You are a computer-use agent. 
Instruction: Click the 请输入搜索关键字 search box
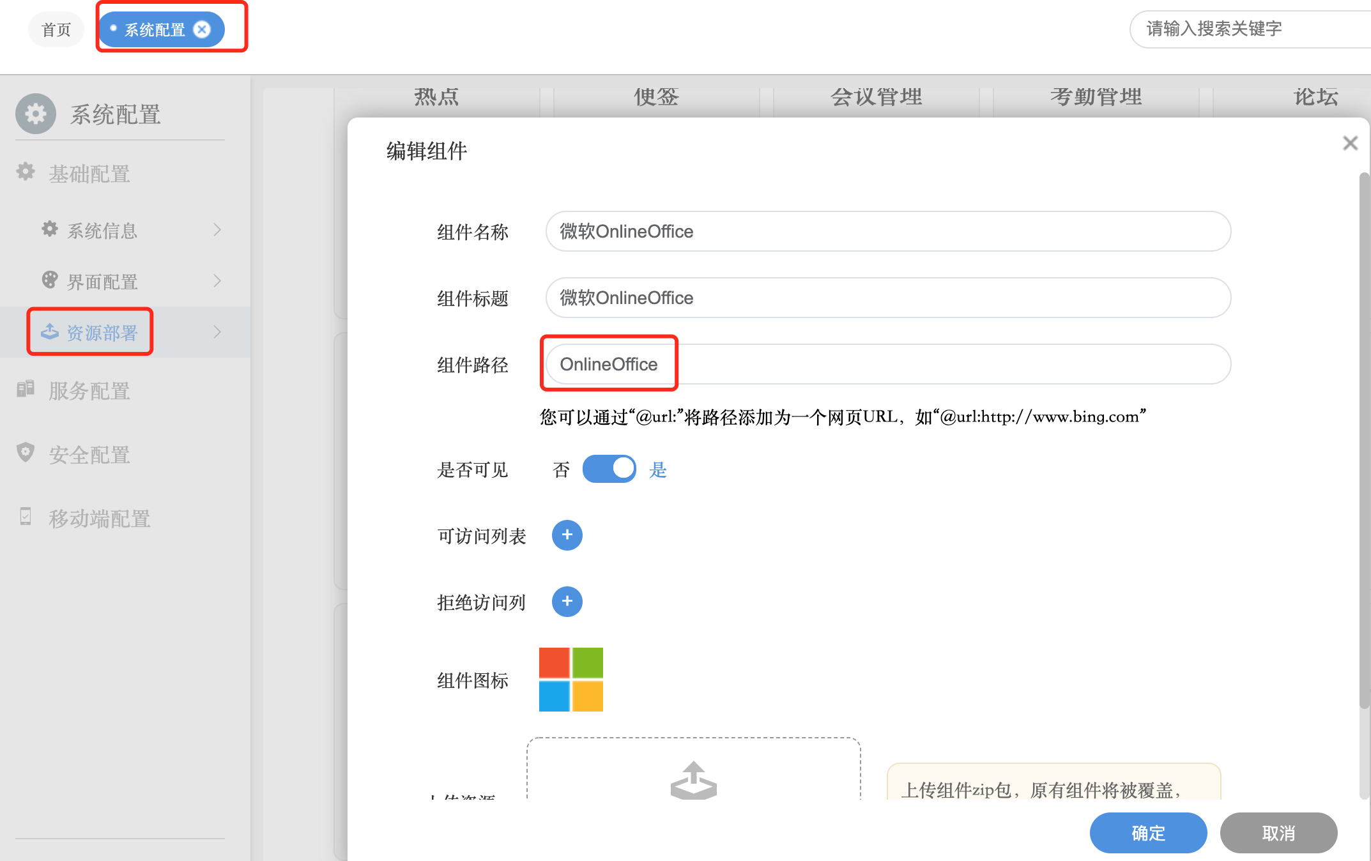(1246, 29)
